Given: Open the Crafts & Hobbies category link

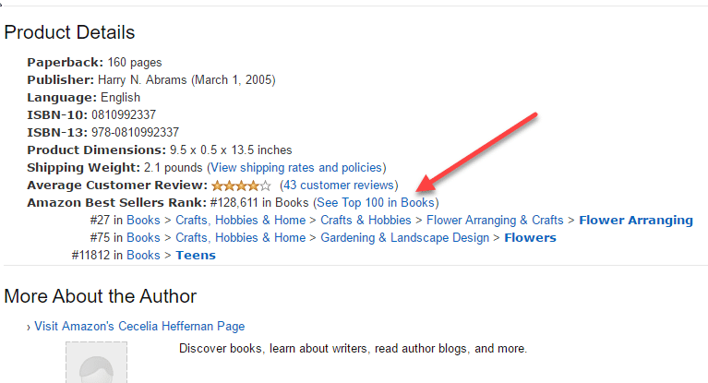Looking at the screenshot, I should [366, 220].
